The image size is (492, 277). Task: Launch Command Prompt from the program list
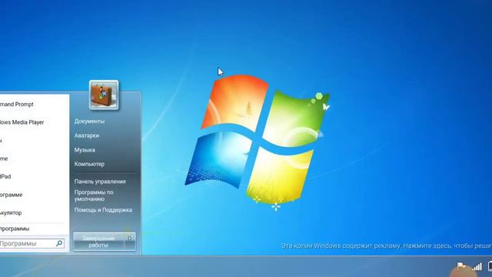click(17, 105)
